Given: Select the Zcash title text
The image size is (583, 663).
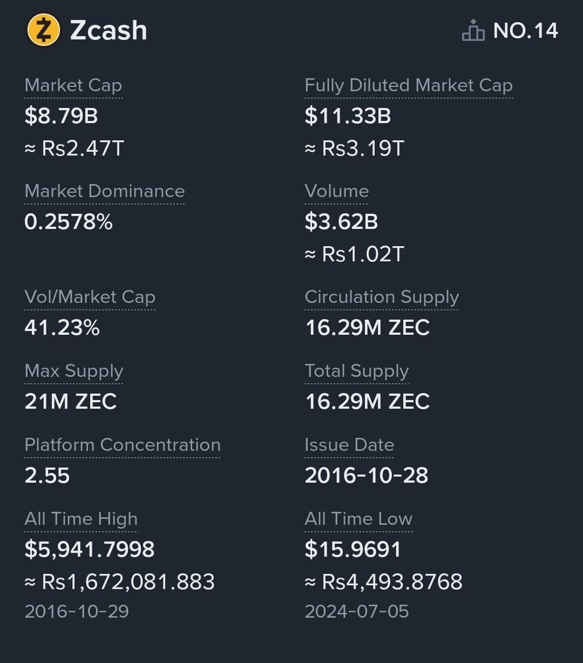Looking at the screenshot, I should tap(109, 30).
